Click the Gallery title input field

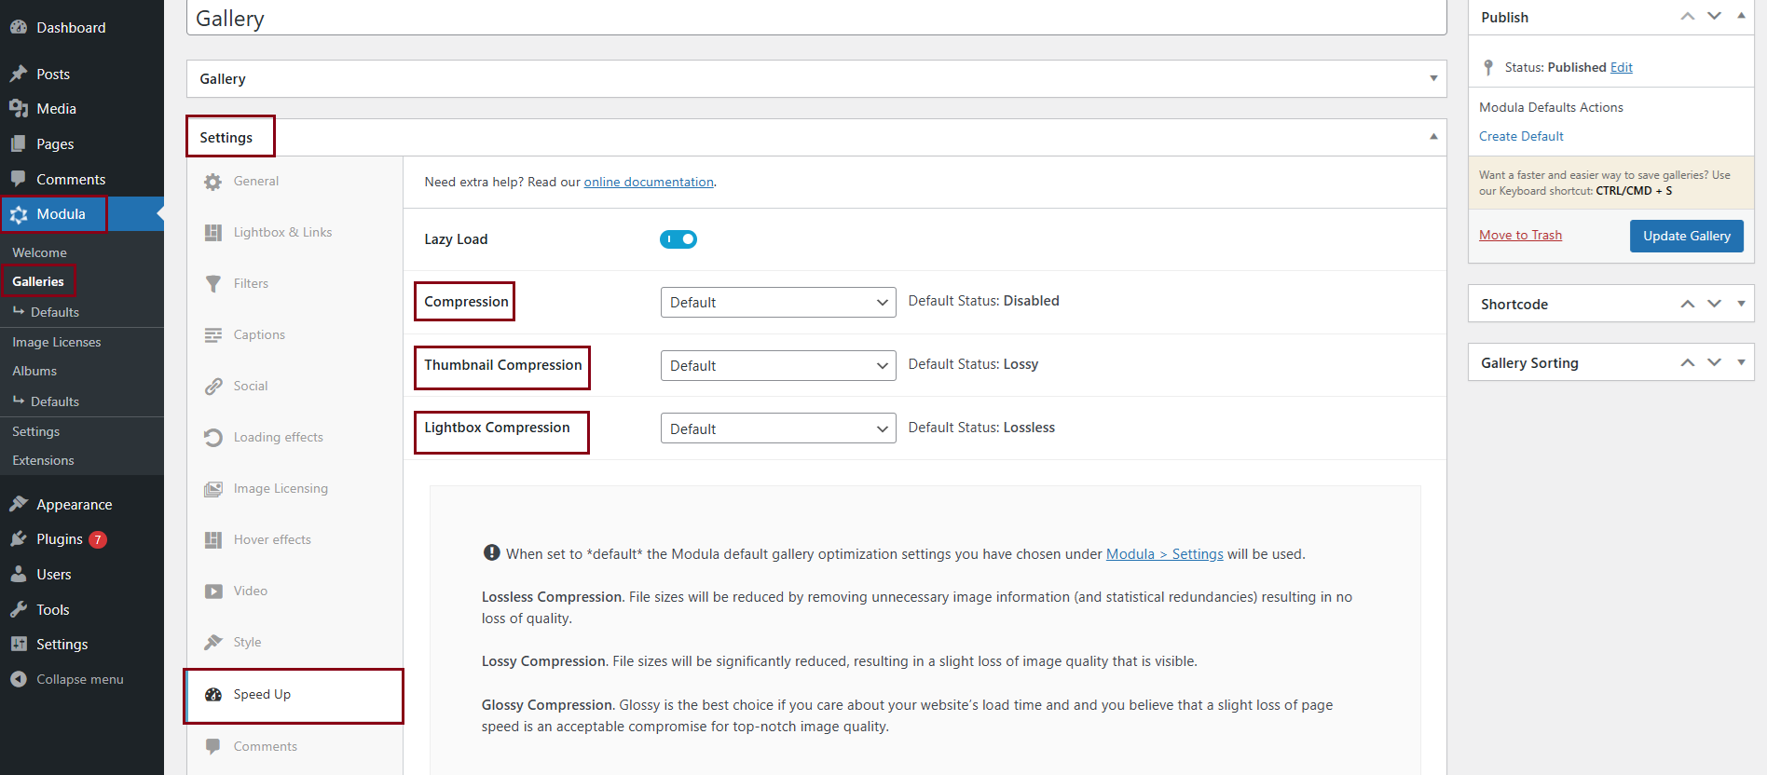point(815,19)
